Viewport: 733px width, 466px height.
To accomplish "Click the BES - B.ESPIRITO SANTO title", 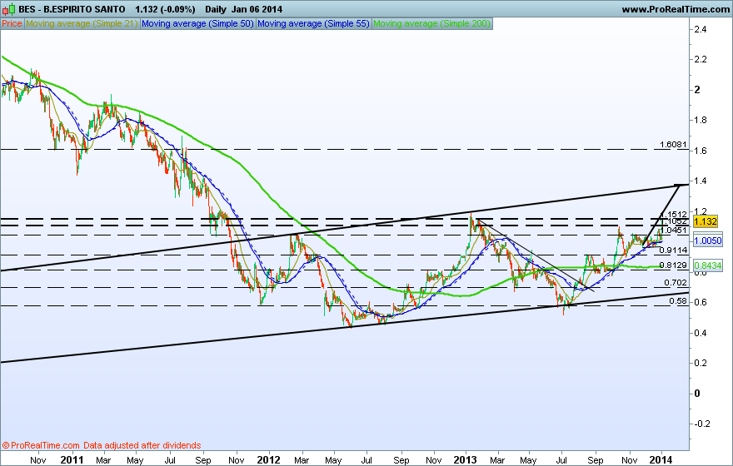I will 72,9.
